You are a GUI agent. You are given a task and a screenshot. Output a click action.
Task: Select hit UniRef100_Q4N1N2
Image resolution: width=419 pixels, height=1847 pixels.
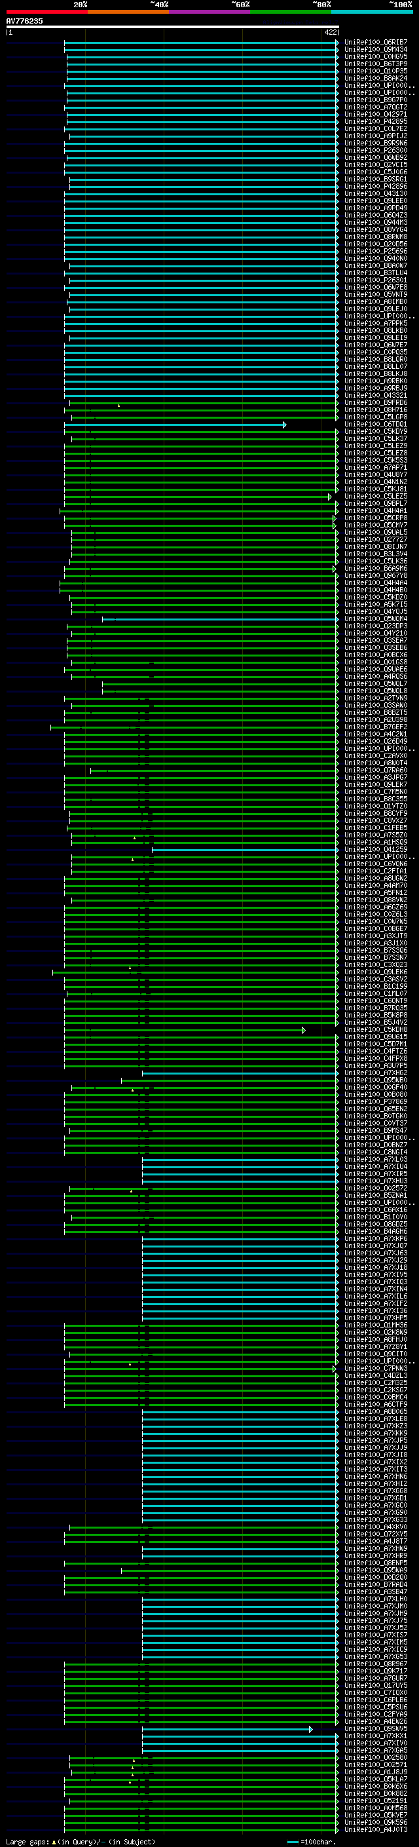coord(376,482)
